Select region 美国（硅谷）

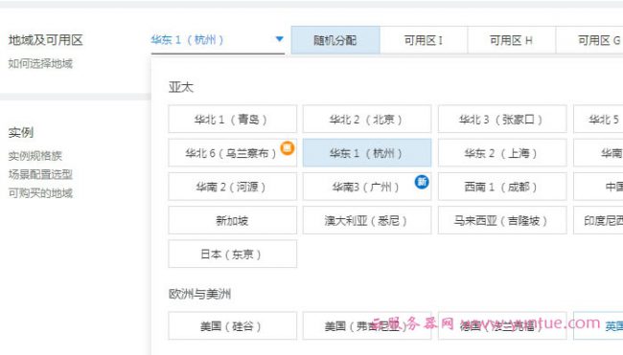click(x=233, y=326)
